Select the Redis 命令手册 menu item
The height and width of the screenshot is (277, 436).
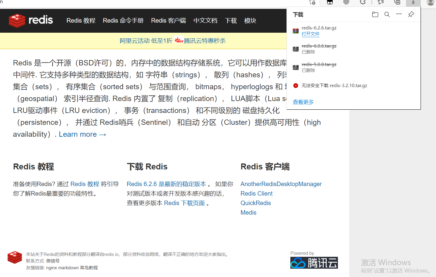pyautogui.click(x=123, y=21)
